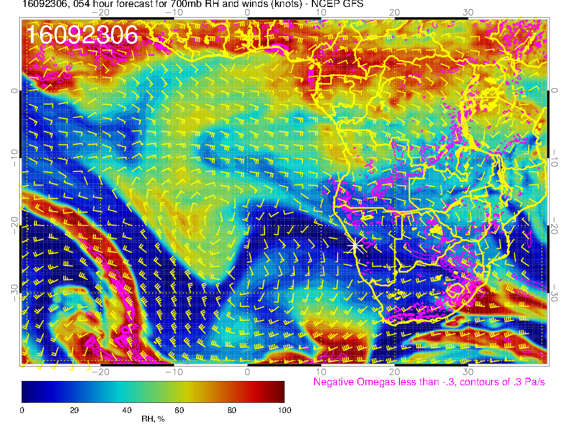Click the 700mb RH forecast title text
Screen dimensions: 564x436
coord(193,4)
